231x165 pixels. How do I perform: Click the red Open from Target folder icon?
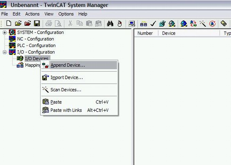coord(27,23)
